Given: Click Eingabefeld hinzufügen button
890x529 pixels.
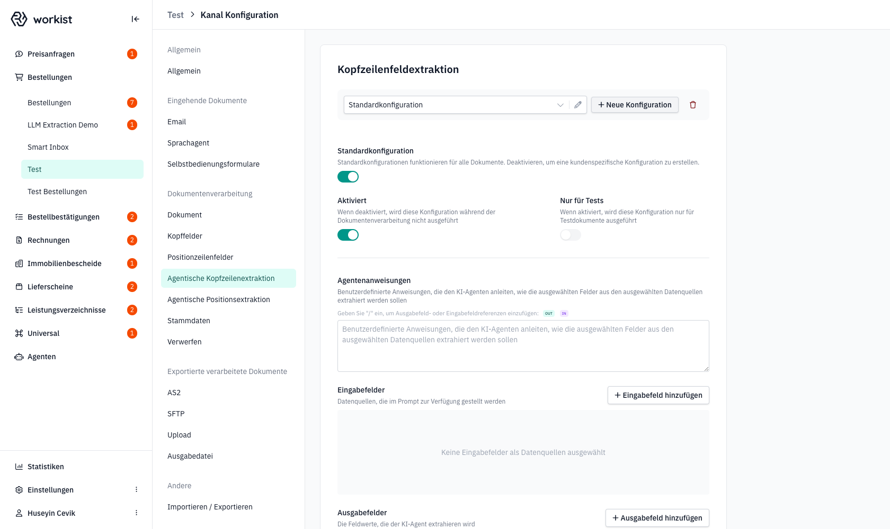Looking at the screenshot, I should coord(658,395).
